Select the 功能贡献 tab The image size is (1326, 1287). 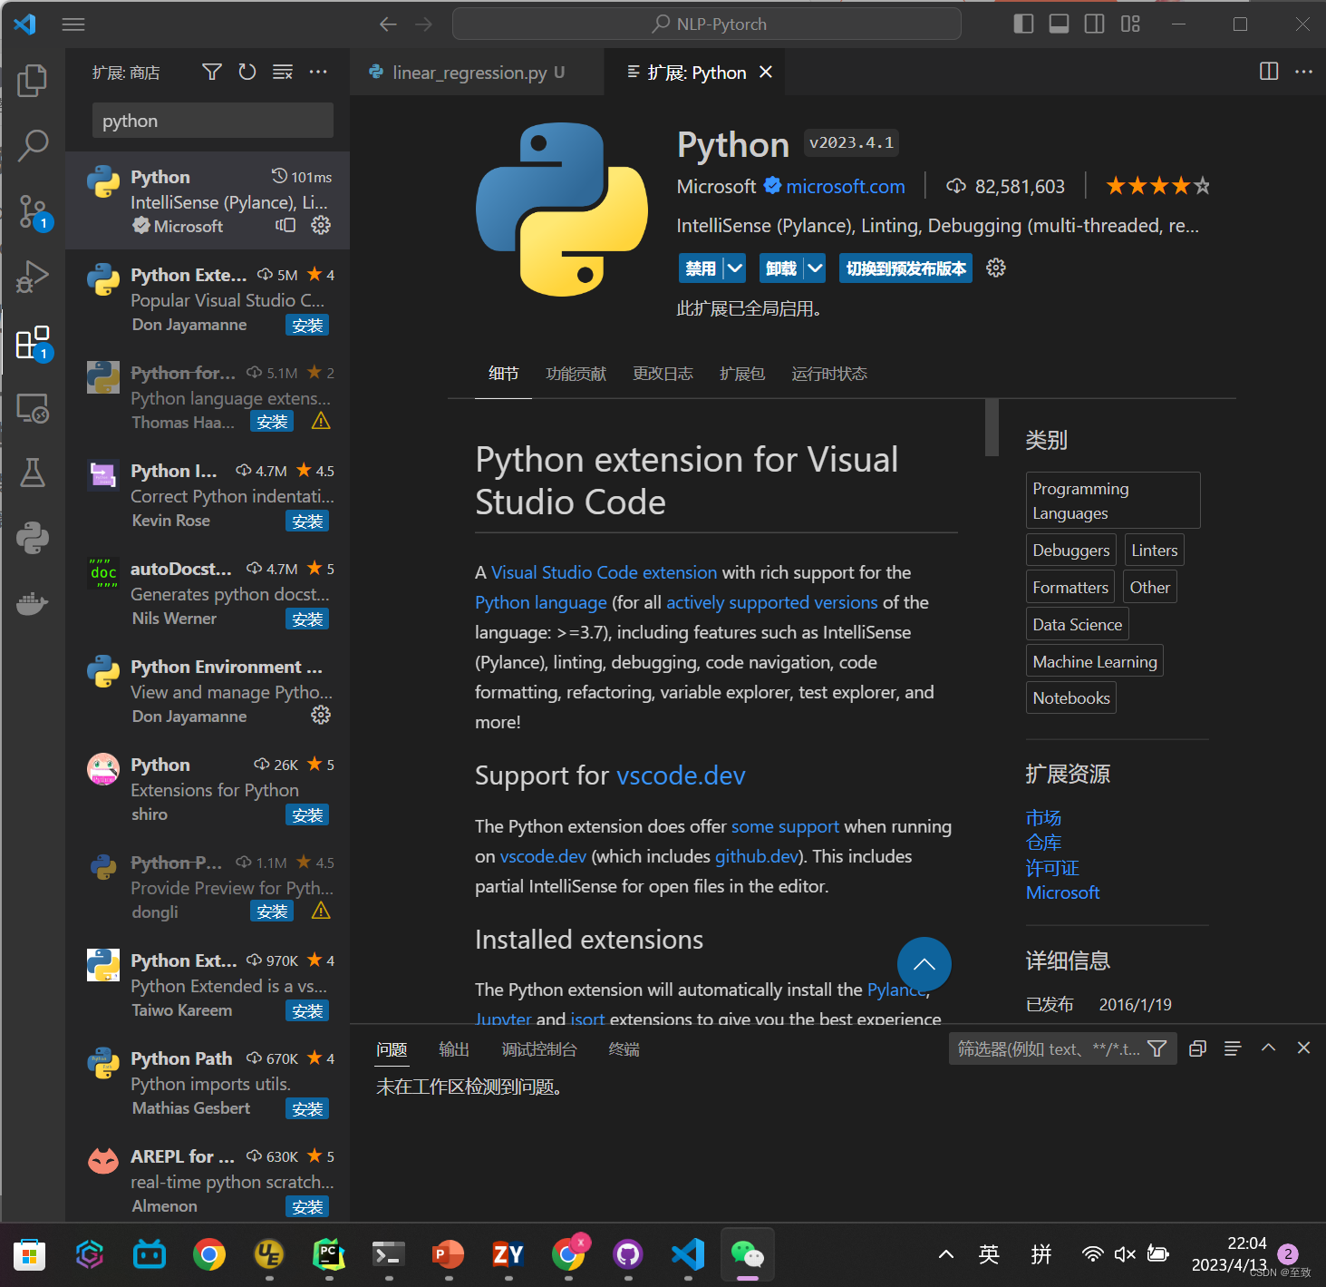point(576,374)
